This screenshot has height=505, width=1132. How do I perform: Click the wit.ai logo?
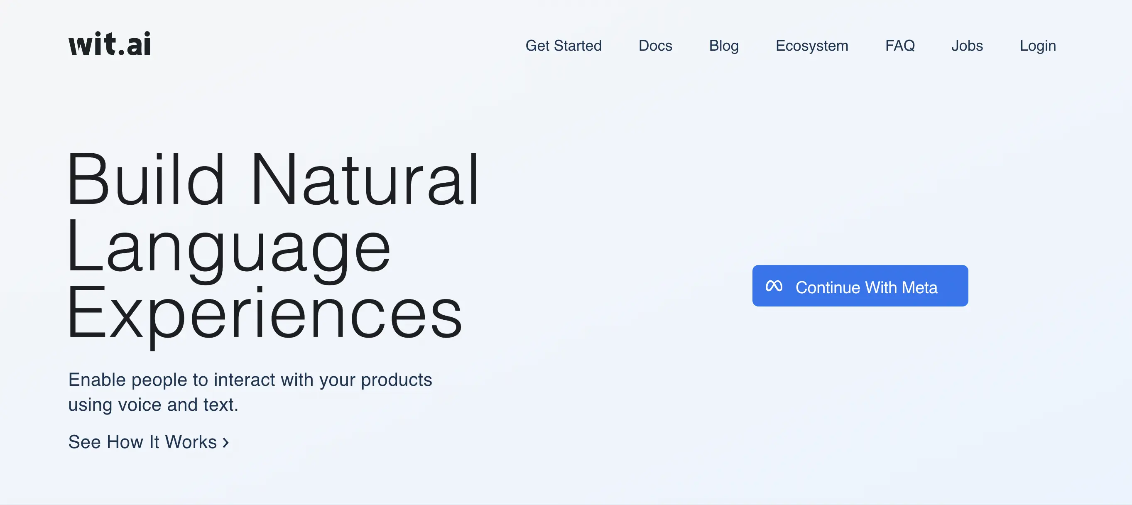[109, 44]
